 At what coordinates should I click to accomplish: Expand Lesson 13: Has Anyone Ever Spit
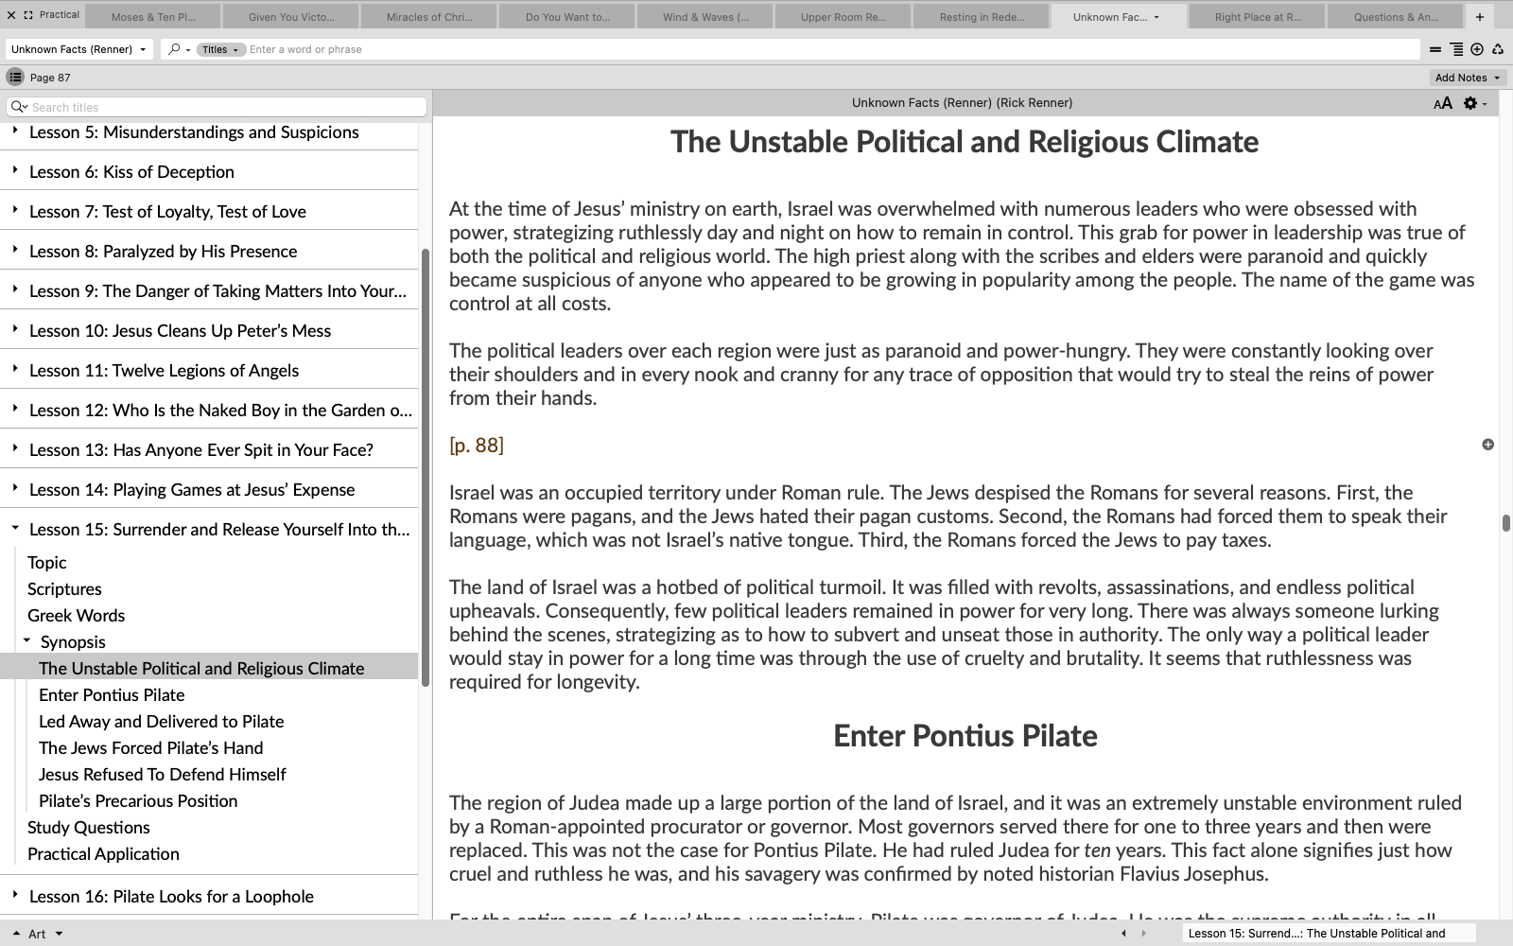coord(15,448)
